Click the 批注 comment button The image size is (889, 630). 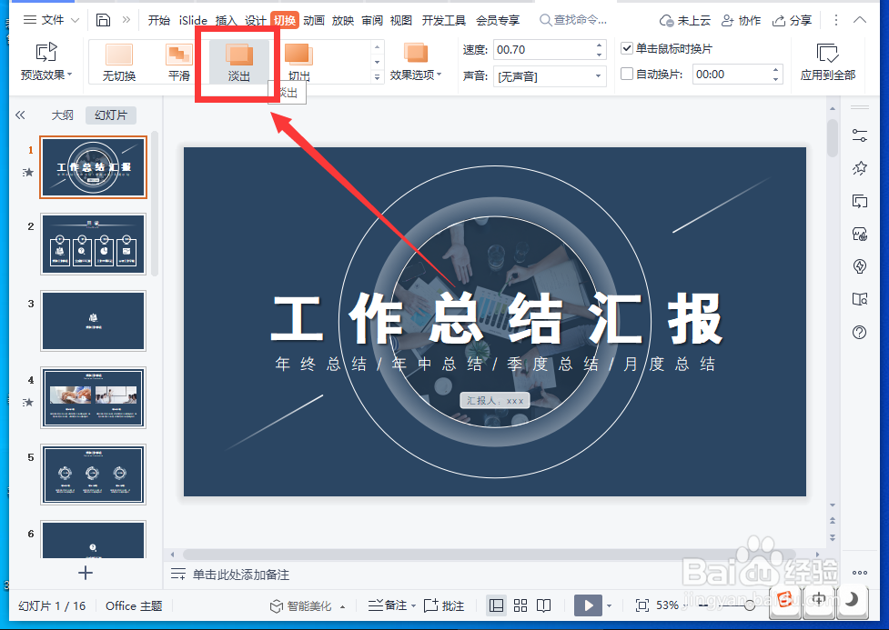click(x=444, y=605)
